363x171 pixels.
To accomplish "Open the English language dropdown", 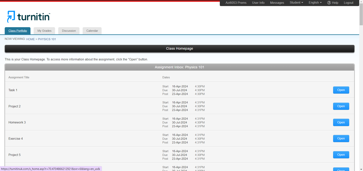I will click(x=315, y=3).
